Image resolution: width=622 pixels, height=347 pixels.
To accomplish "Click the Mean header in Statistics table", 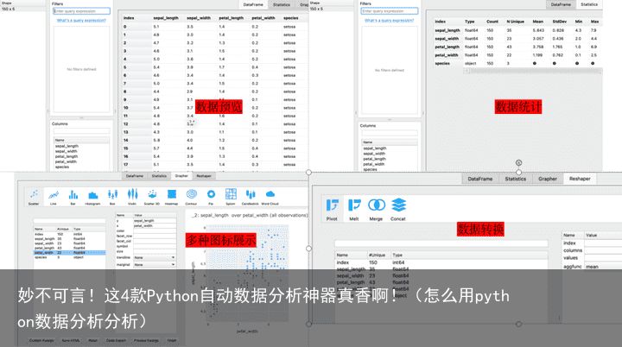I will (x=538, y=22).
